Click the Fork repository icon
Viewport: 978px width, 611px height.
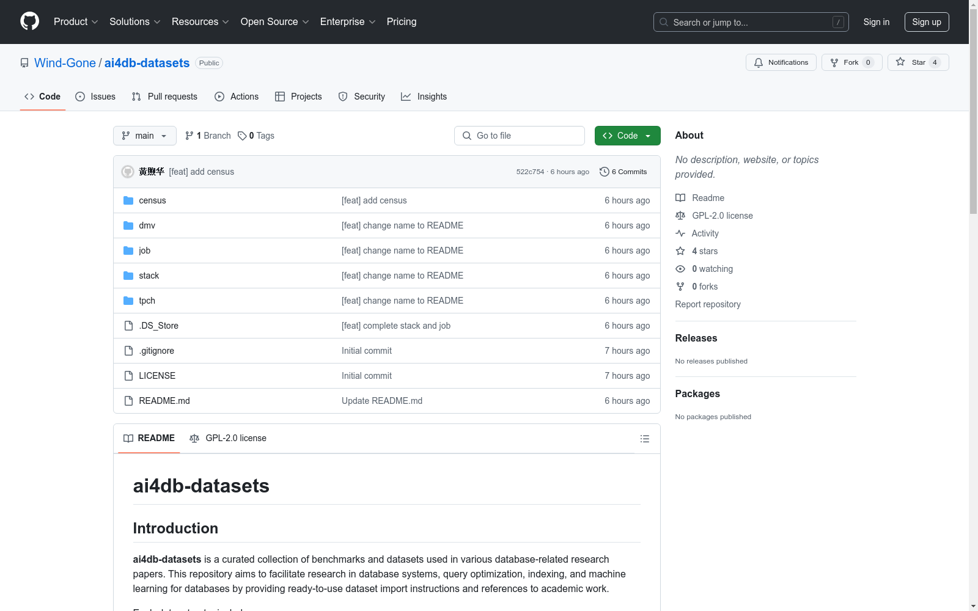(x=834, y=62)
